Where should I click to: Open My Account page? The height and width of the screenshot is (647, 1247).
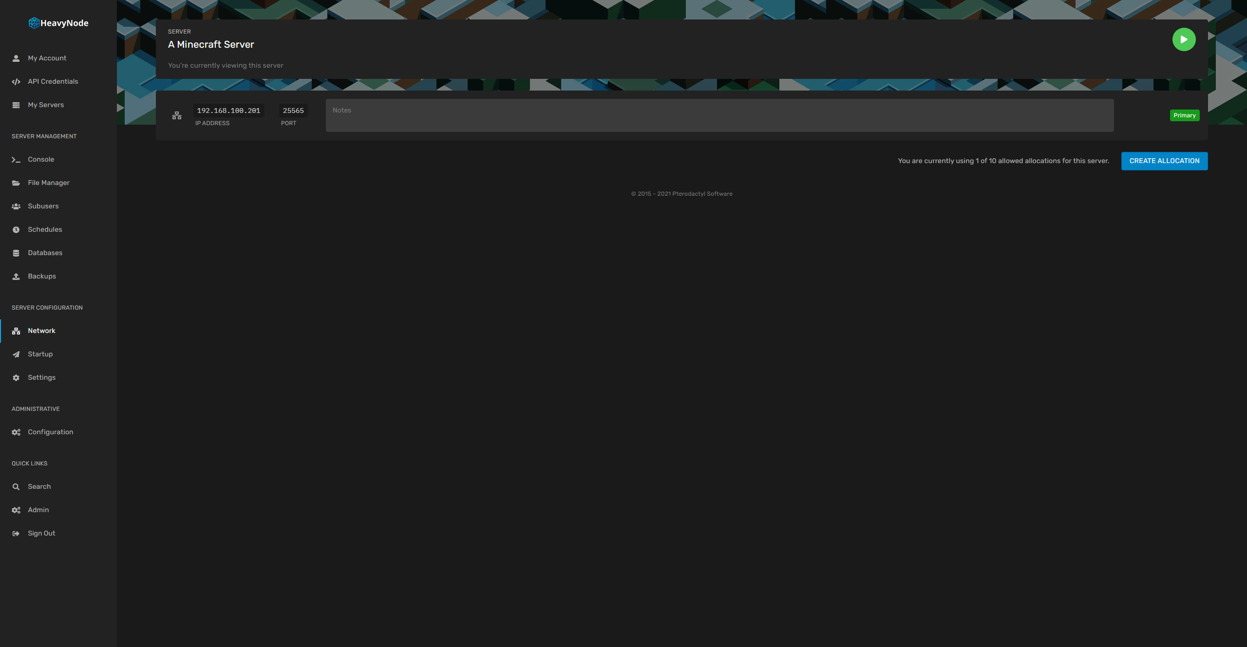47,58
